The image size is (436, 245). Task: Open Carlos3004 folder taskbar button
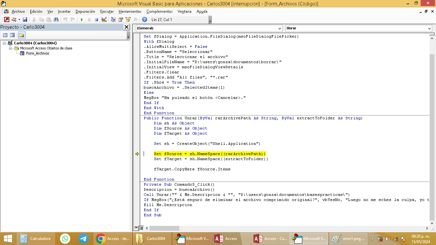152,238
